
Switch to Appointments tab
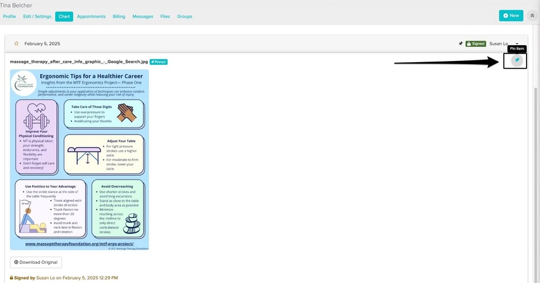click(x=91, y=16)
